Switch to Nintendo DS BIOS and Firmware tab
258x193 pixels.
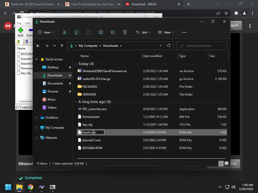tap(32, 4)
